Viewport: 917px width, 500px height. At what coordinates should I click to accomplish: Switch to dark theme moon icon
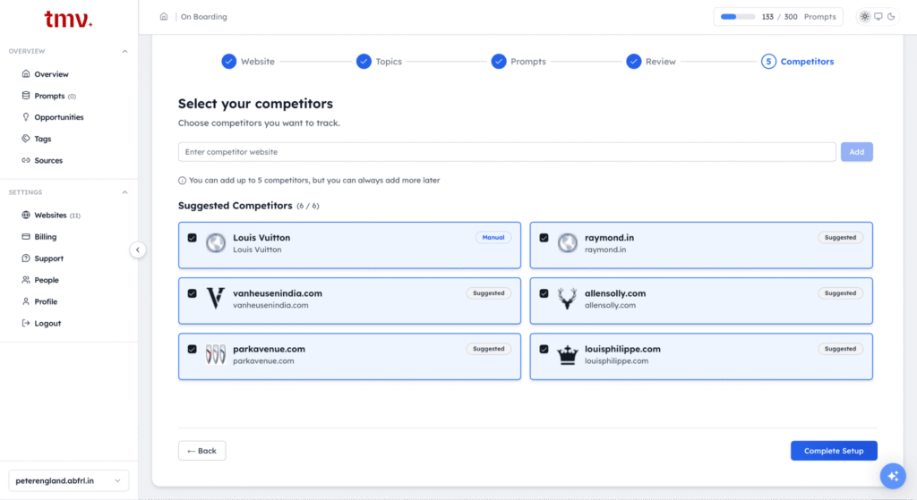[x=891, y=16]
